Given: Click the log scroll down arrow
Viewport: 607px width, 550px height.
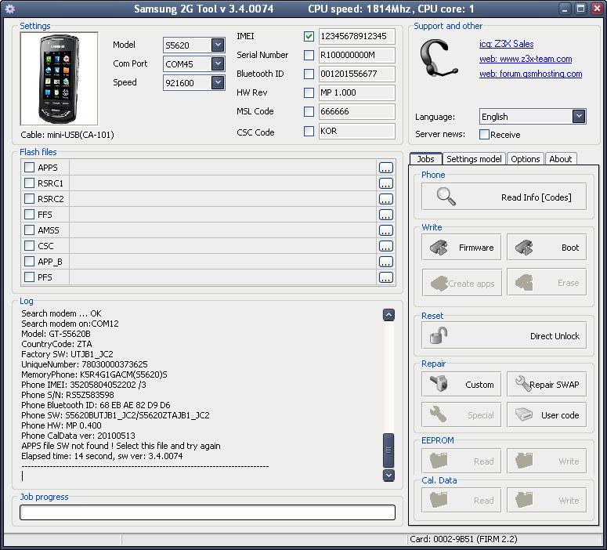Looking at the screenshot, I should 388,476.
